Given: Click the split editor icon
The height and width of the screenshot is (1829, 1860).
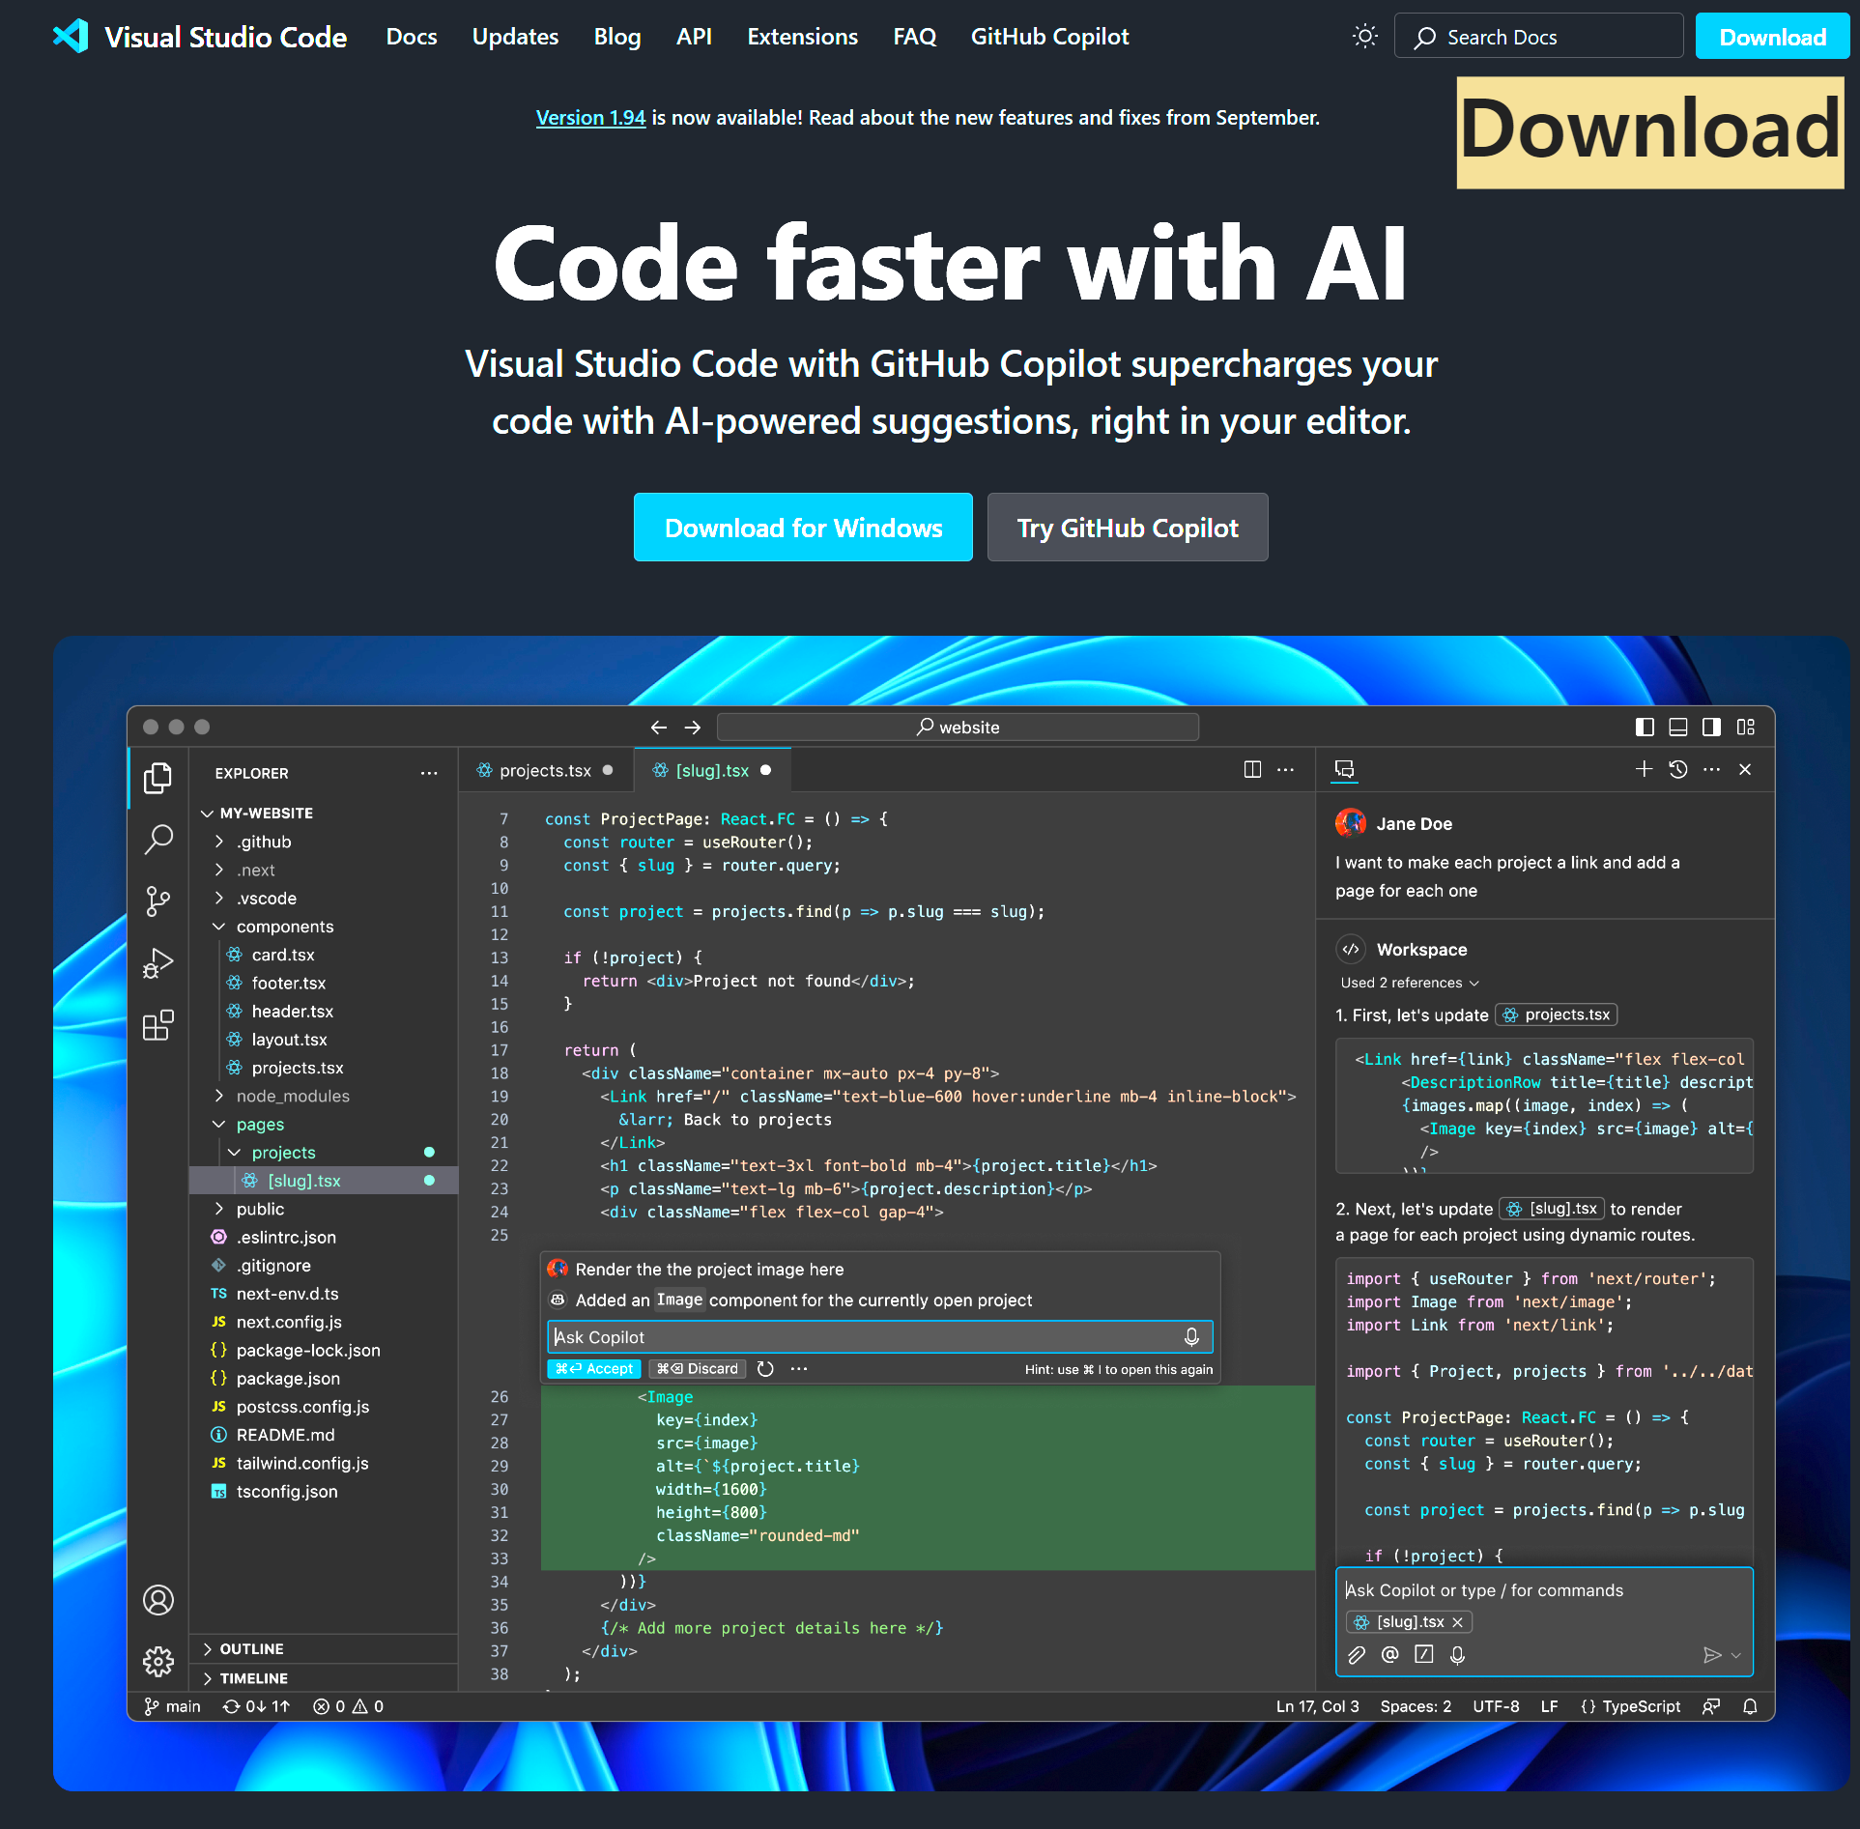Looking at the screenshot, I should tap(1252, 769).
